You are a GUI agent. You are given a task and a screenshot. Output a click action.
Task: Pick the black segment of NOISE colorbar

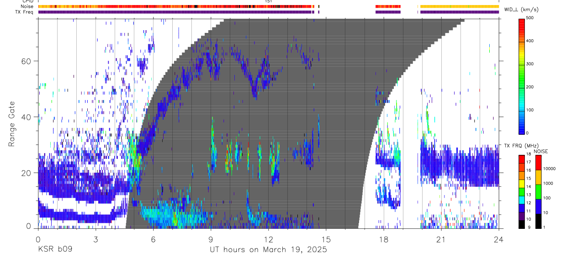click(x=538, y=221)
